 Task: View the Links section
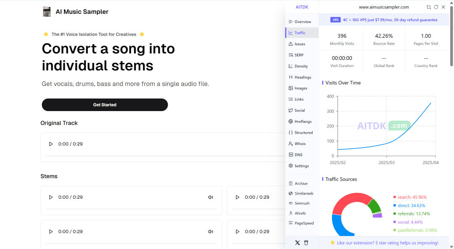(x=302, y=99)
